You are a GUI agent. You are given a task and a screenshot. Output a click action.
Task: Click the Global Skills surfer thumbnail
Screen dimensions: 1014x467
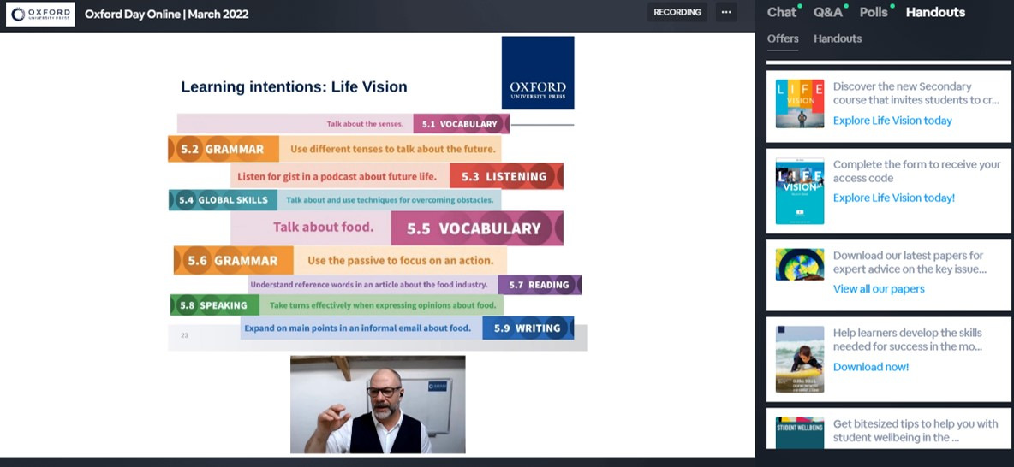pos(800,359)
